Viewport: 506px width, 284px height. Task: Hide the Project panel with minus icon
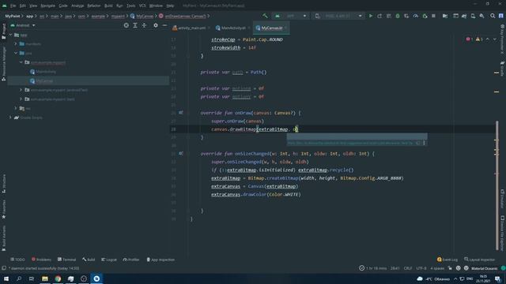[x=164, y=25]
